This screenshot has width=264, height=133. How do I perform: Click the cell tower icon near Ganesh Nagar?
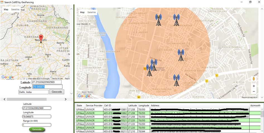click(158, 20)
